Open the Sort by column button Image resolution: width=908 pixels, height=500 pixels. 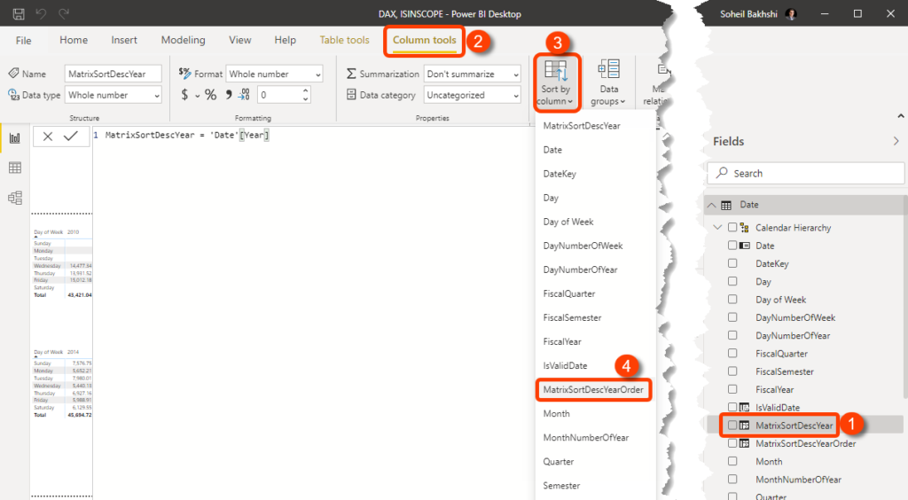tap(556, 82)
